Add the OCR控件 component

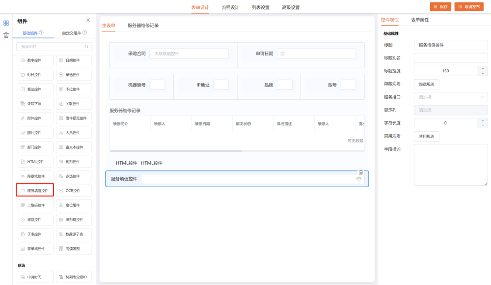(x=74, y=191)
